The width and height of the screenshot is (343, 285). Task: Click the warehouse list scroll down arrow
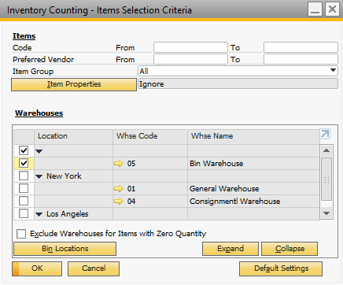pos(326,213)
